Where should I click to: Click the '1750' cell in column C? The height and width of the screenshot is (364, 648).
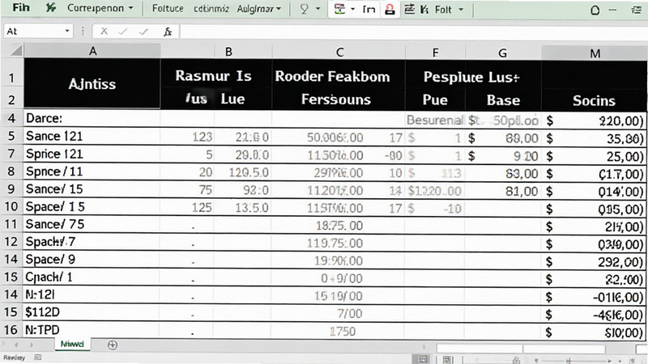(339, 332)
